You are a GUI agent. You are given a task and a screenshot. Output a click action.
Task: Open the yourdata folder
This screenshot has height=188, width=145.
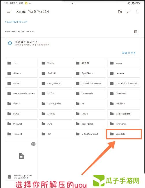(x=124, y=134)
